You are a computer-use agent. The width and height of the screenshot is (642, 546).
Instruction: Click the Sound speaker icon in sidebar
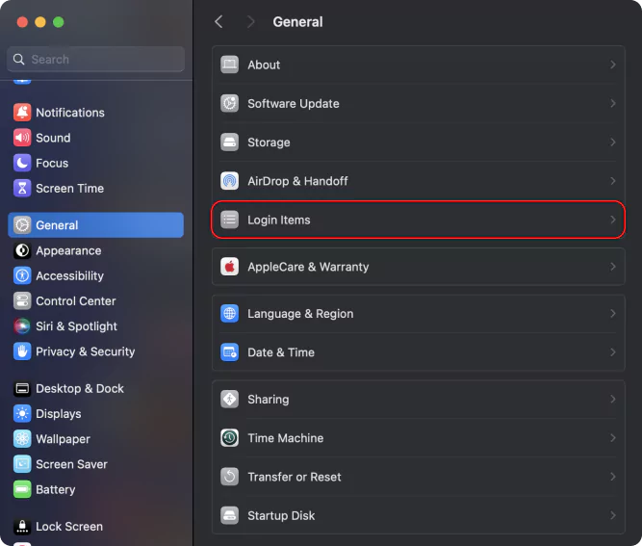(22, 138)
